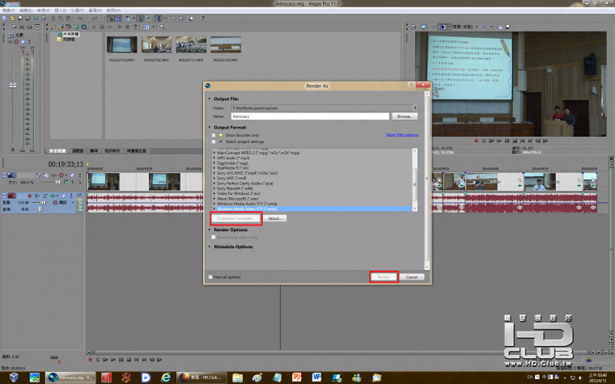
Task: Click Pause in the timeline transport bar
Action: point(121,359)
